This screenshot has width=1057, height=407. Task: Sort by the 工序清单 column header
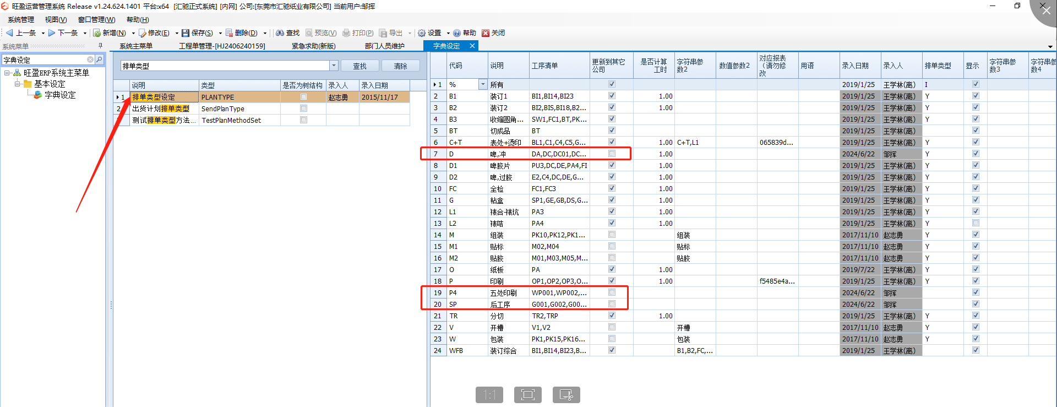559,66
